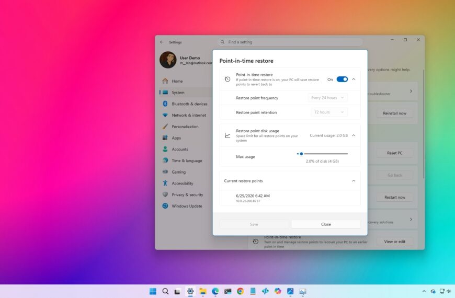Click Reinstall now in Settings background

point(394,113)
